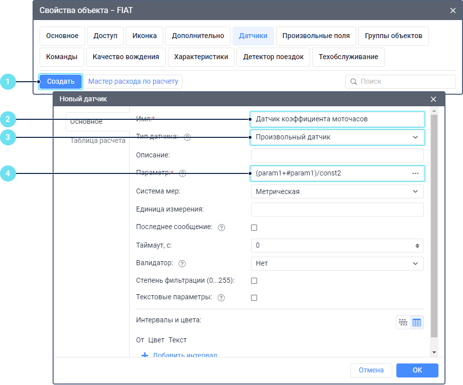Enable the Последнее сообщение checkbox
This screenshot has width=463, height=385.
point(254,228)
